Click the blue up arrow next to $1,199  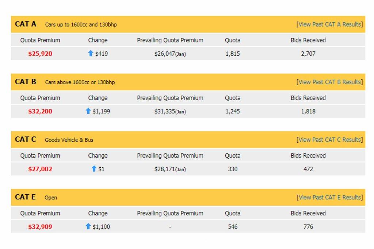88,111
